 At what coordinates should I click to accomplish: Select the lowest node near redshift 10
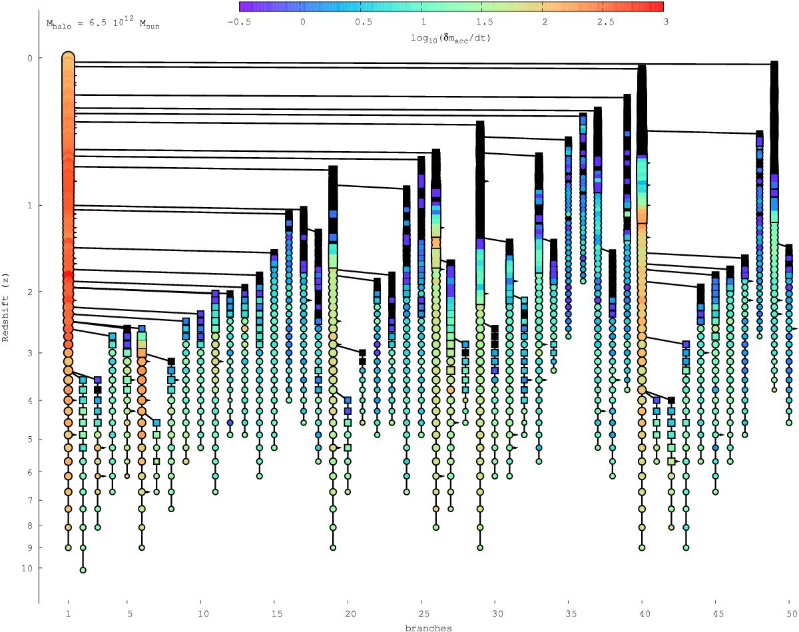tap(83, 570)
